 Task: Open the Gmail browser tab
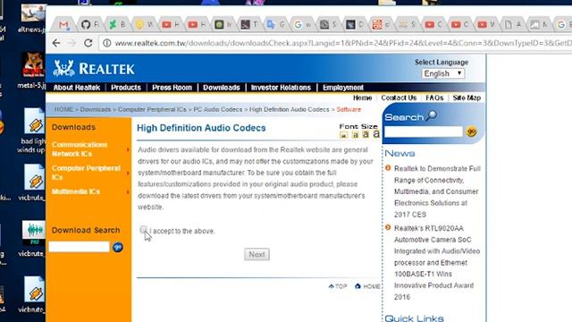(63, 25)
